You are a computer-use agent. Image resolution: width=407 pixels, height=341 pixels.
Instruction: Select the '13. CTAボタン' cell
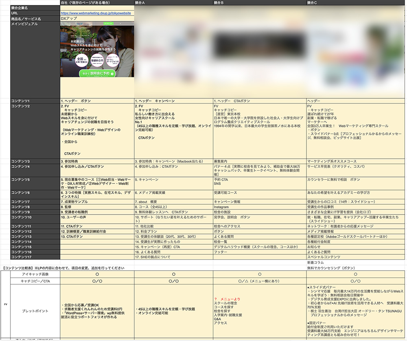pos(97,237)
